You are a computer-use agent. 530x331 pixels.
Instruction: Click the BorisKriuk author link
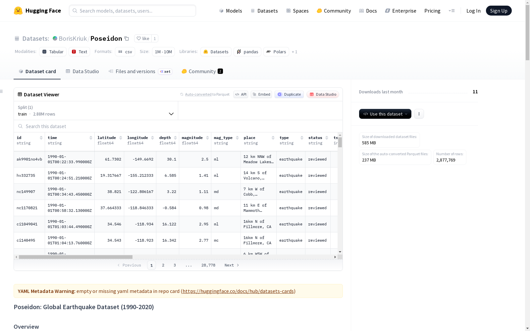point(73,38)
